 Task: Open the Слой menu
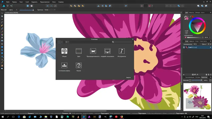27,2
